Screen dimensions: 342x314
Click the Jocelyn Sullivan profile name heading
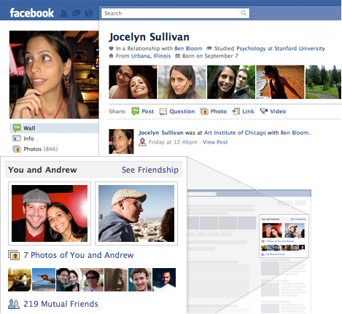tap(149, 37)
